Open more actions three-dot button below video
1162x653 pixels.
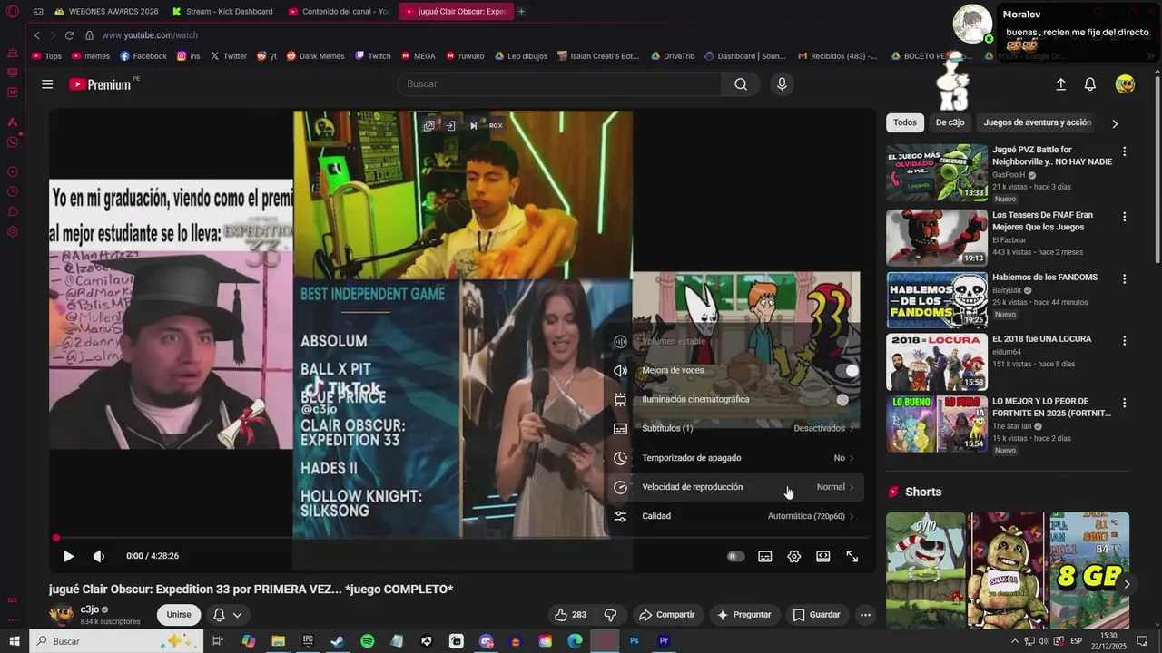click(x=865, y=615)
